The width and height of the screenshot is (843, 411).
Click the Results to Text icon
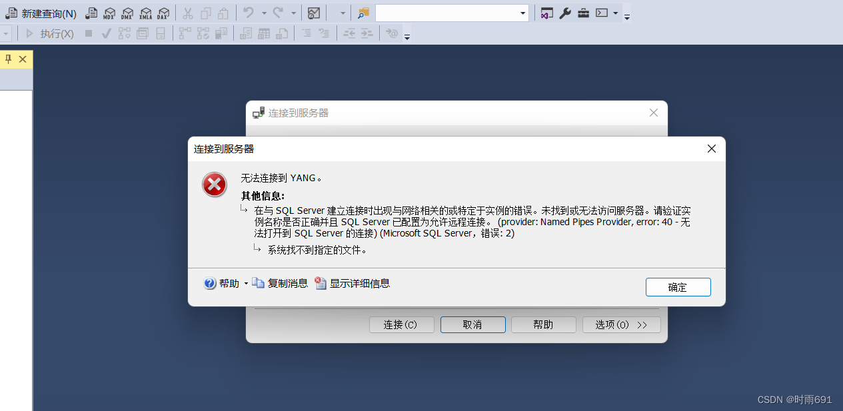[246, 33]
